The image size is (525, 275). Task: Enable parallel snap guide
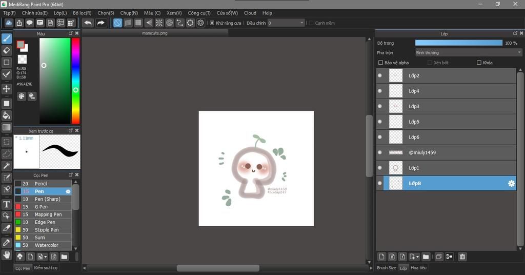[128, 23]
